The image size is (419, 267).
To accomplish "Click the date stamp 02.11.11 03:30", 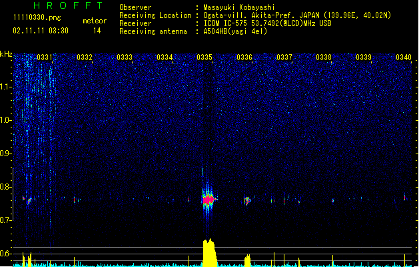I will [41, 31].
